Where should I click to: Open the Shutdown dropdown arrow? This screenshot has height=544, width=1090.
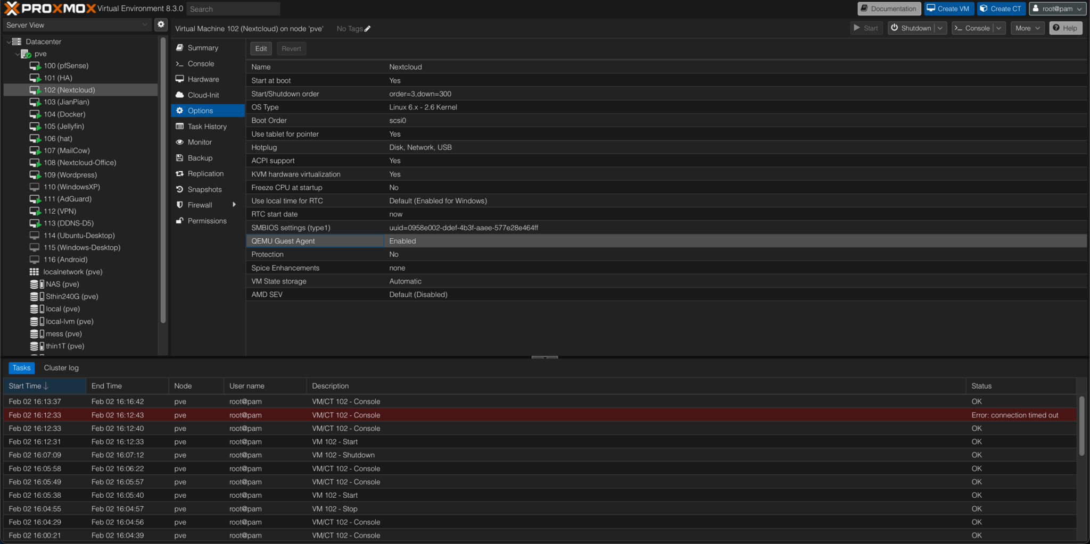point(940,28)
